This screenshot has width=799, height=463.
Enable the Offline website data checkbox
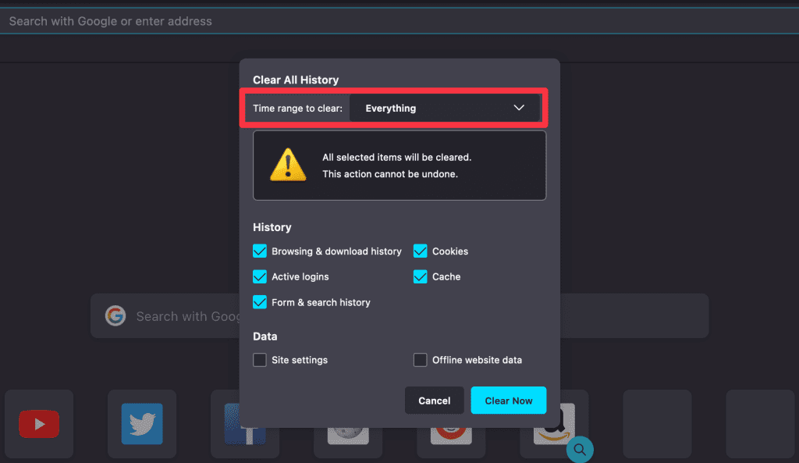point(421,359)
